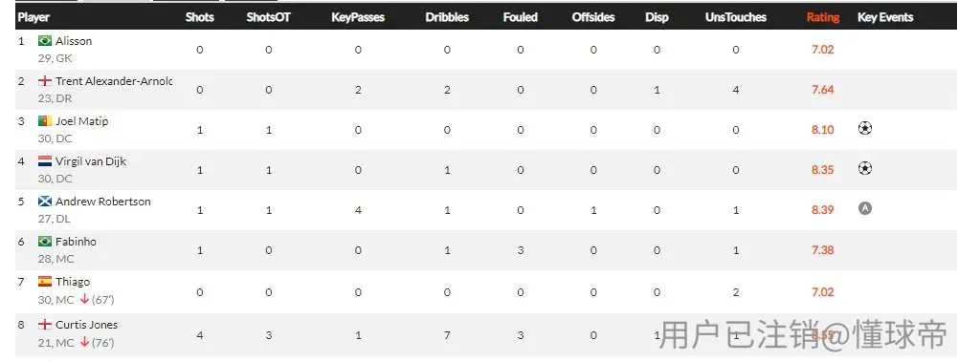Screen dimensions: 958x362
Task: Sort the table by Rating column
Action: 822,17
